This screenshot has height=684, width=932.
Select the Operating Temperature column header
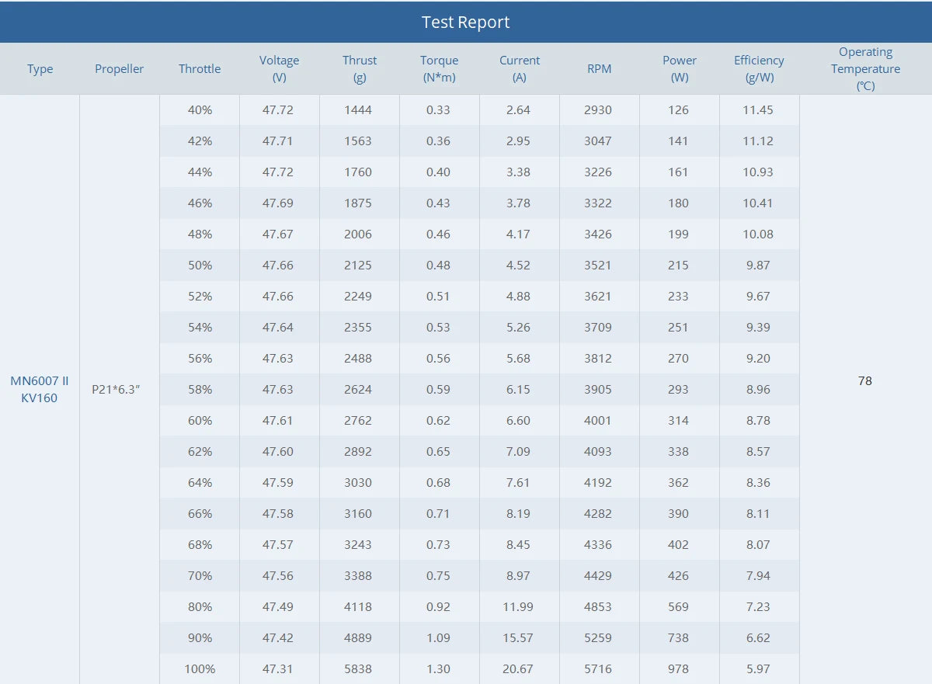[x=865, y=68]
